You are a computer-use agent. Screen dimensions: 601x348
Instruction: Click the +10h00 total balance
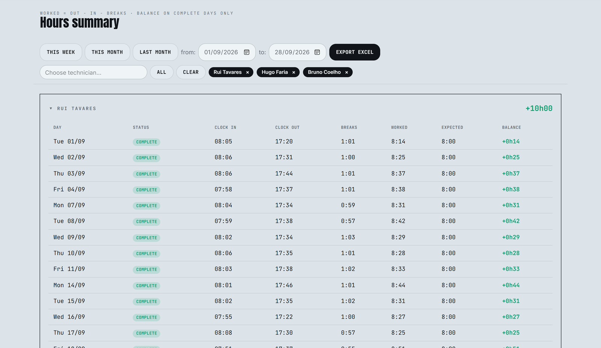(x=539, y=108)
